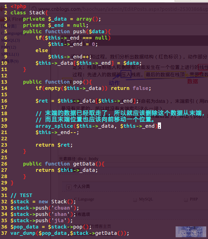Click the globe icon in address bar
The height and width of the screenshot is (239, 208).
pos(34,9)
